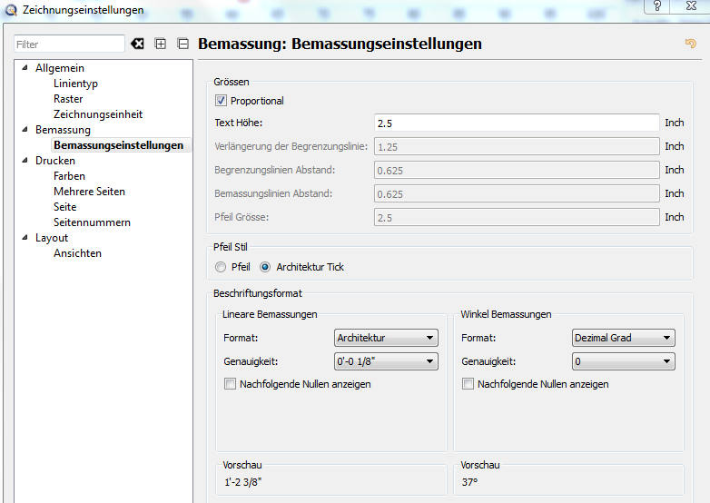Select Zeichnungseinheit in the tree
Image resolution: width=710 pixels, height=503 pixels.
pos(97,114)
